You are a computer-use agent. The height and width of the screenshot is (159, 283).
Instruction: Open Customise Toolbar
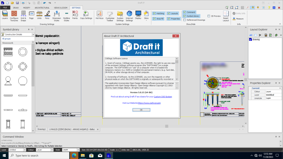coord(110,16)
